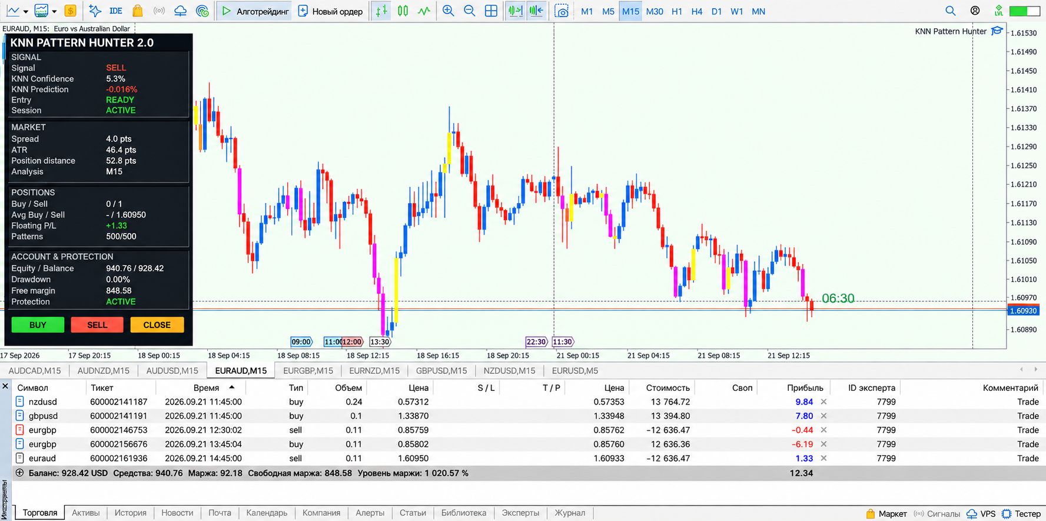The width and height of the screenshot is (1046, 521).
Task: Click the red SELL button in KNN panel
Action: click(x=97, y=325)
